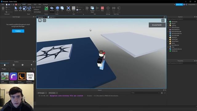197x111 pixels.
Task: Open the Script document tab
Action: click(51, 17)
